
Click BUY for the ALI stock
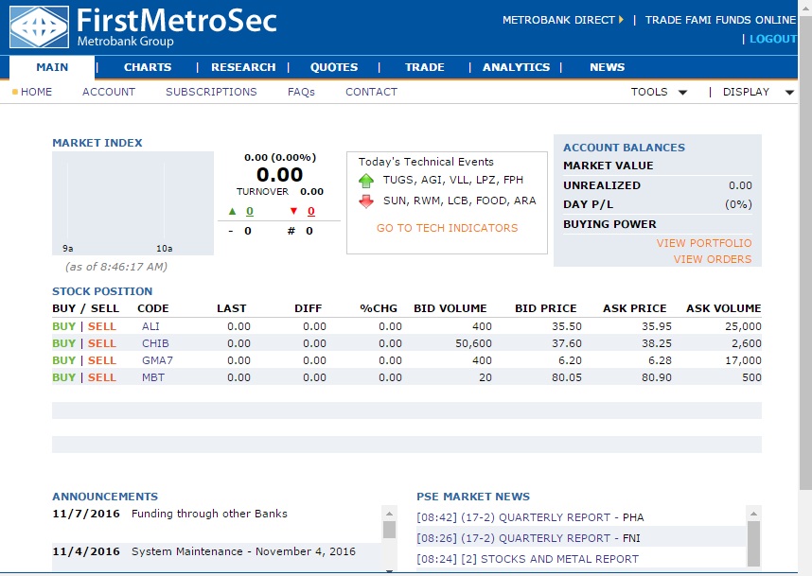(x=63, y=326)
